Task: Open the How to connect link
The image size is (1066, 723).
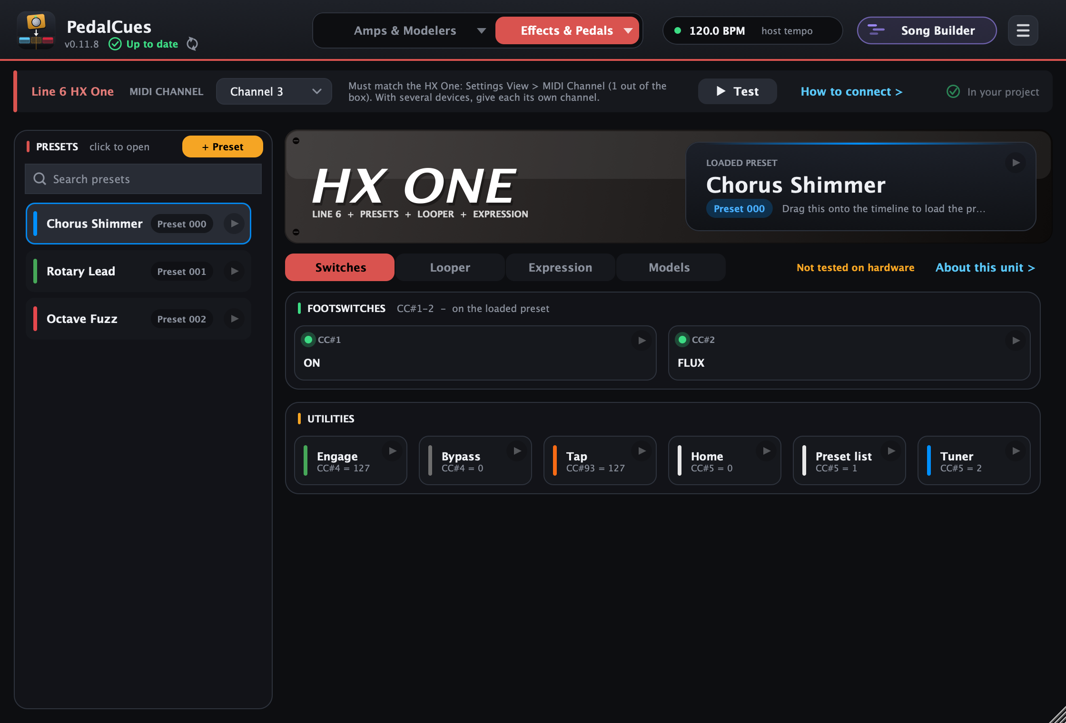Action: [x=851, y=91]
